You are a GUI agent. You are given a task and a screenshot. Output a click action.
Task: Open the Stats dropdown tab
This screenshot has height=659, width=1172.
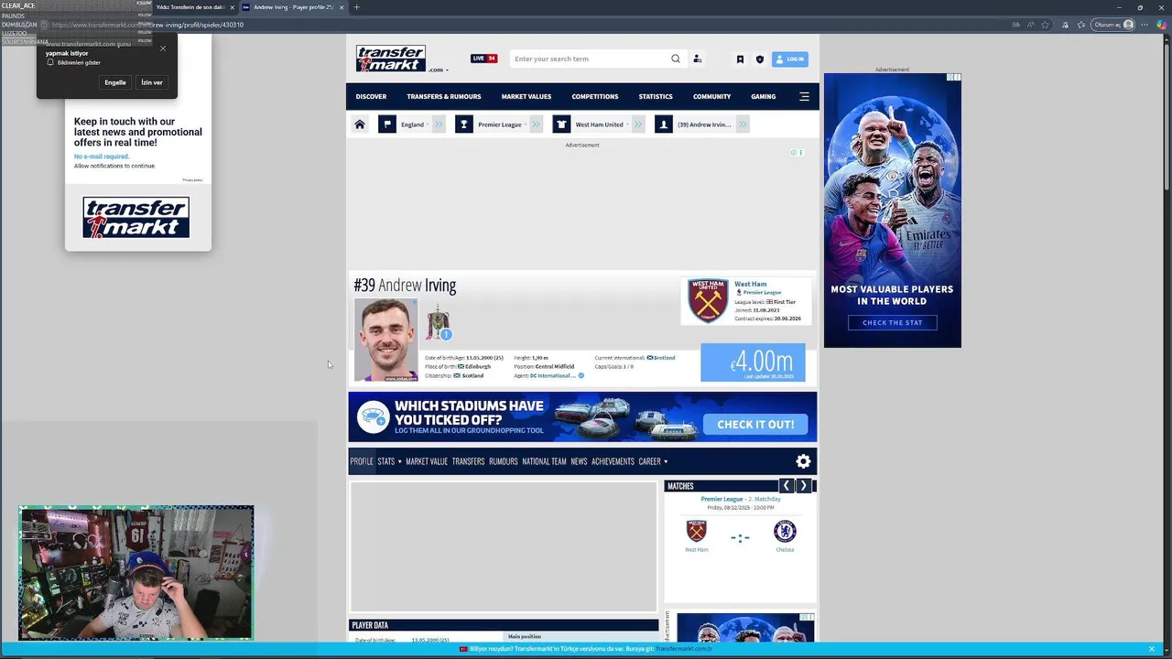pos(389,461)
